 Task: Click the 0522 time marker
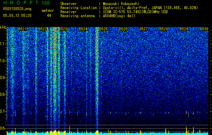tap(43, 29)
